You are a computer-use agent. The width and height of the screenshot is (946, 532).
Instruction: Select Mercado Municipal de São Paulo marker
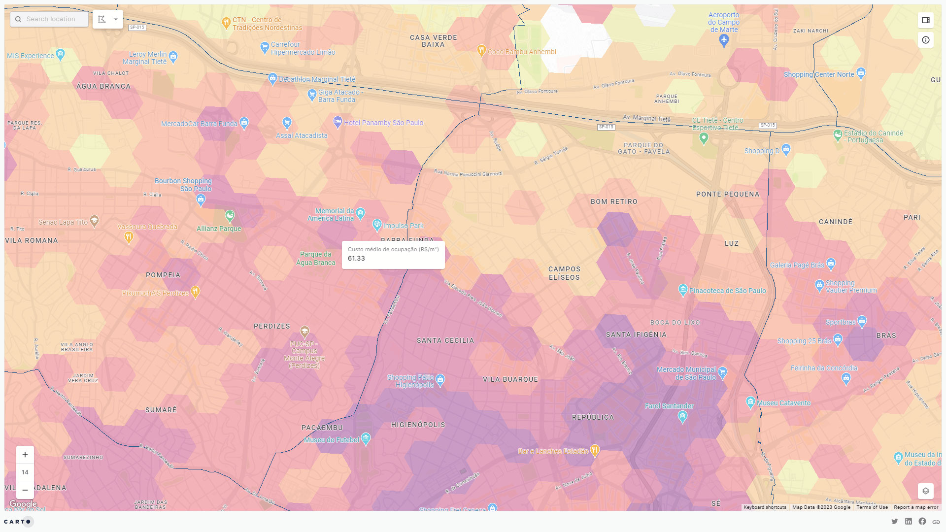pyautogui.click(x=723, y=373)
